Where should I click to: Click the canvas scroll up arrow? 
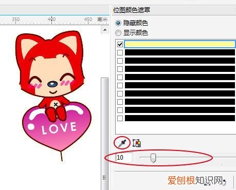click(105, 30)
